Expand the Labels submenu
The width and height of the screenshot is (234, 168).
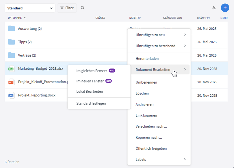tap(159, 159)
